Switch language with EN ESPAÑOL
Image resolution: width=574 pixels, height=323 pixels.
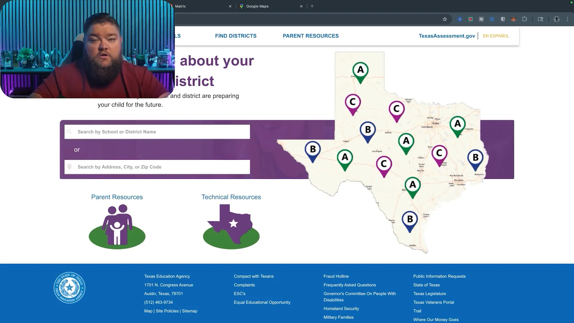coord(496,36)
